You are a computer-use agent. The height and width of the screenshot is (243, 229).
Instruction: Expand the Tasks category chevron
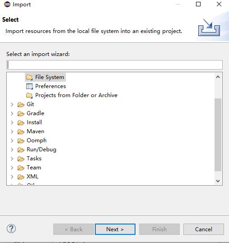pyautogui.click(x=12, y=159)
